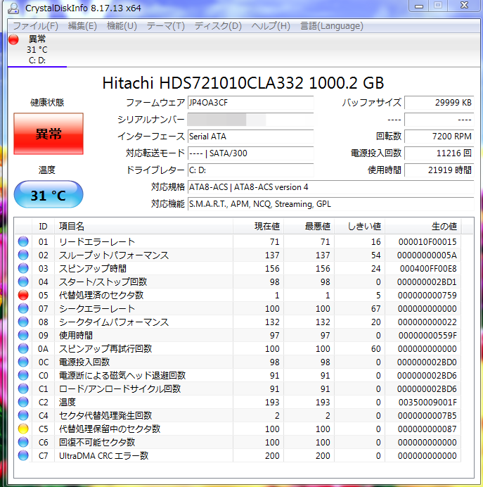This screenshot has width=483, height=487.
Task: Click the ドライブレター field C: D:
Action: [251, 170]
